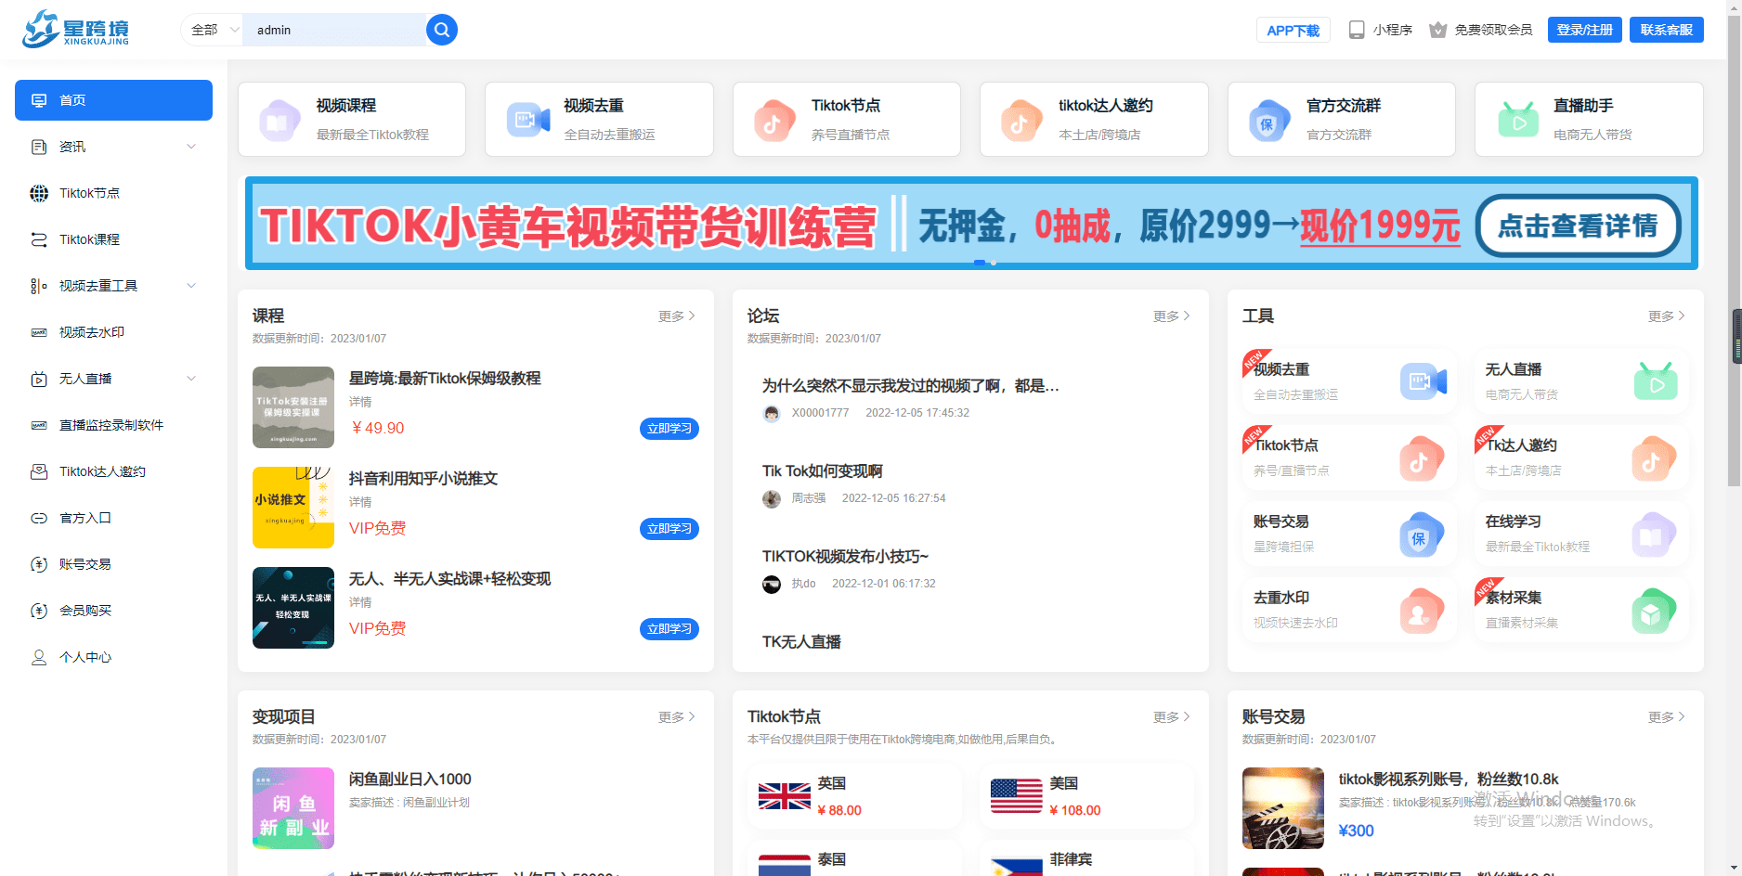Click 更多 in the 课程 panel
The width and height of the screenshot is (1742, 876).
(677, 316)
